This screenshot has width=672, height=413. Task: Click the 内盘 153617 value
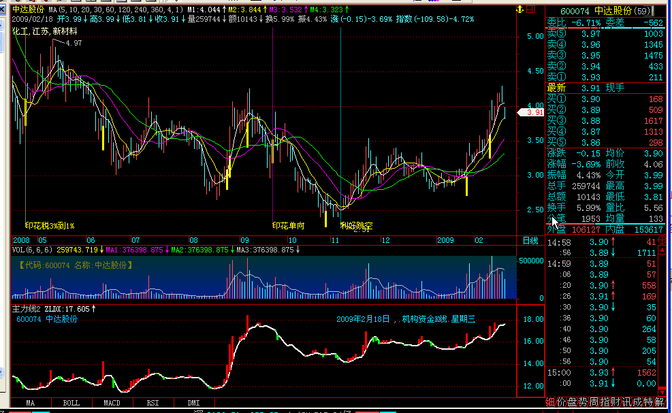coord(648,230)
